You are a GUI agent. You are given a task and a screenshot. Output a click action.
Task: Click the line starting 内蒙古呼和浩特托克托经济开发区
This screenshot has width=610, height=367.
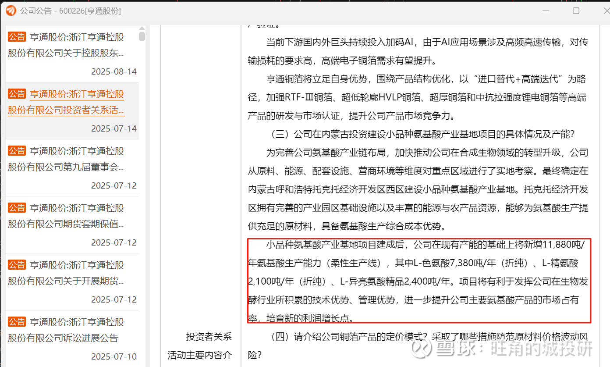coord(418,189)
